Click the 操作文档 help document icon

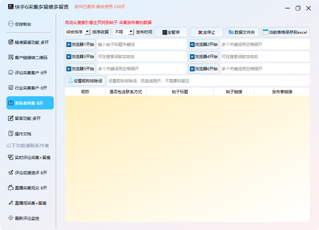click(x=11, y=134)
